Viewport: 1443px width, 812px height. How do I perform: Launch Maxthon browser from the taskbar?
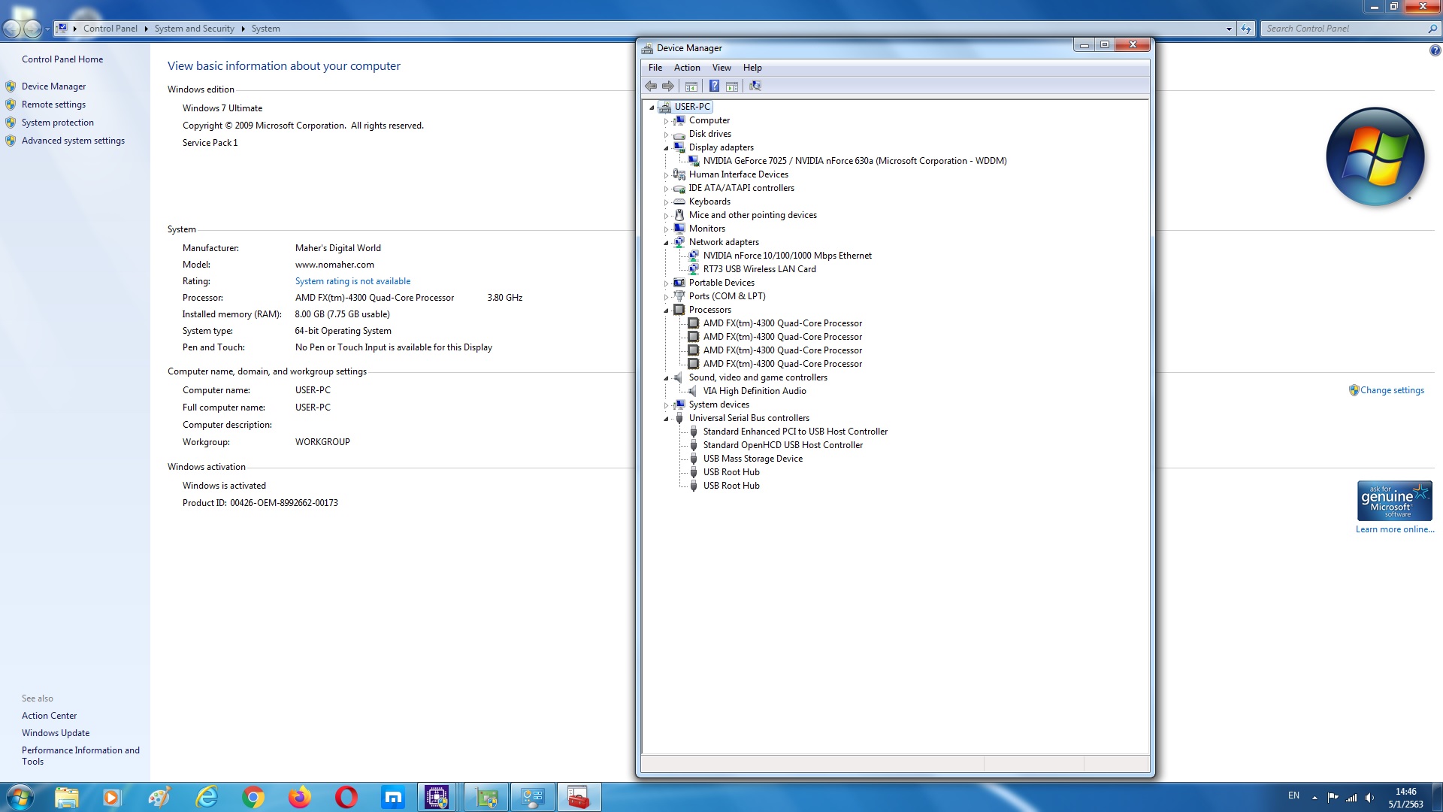tap(393, 797)
